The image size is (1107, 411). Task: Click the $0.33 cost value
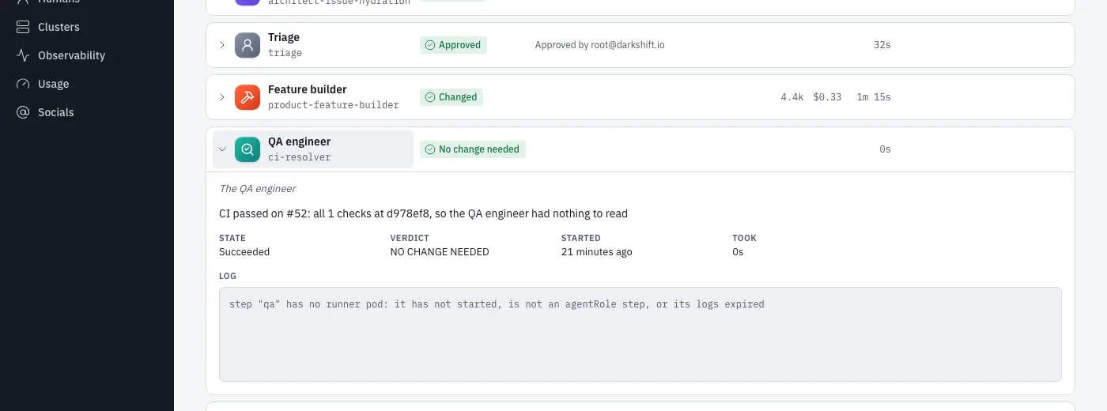coord(827,97)
